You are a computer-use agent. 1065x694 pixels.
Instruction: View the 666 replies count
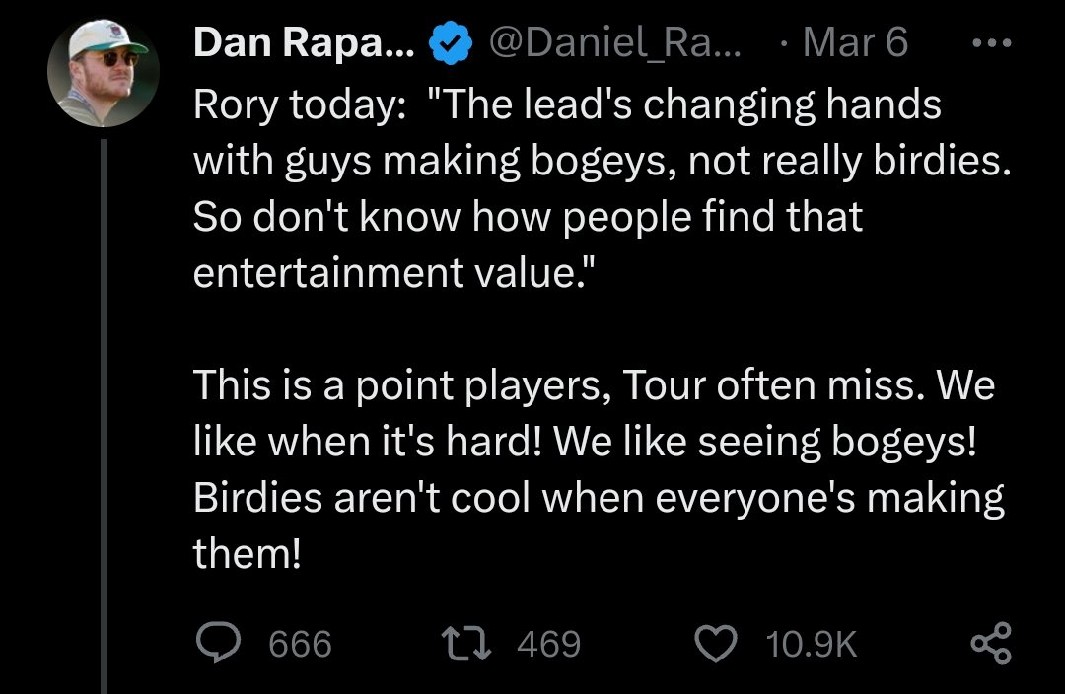coord(300,645)
